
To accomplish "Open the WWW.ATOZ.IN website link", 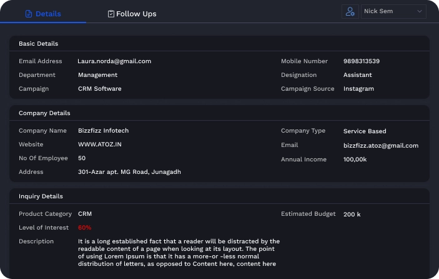I will [100, 145].
